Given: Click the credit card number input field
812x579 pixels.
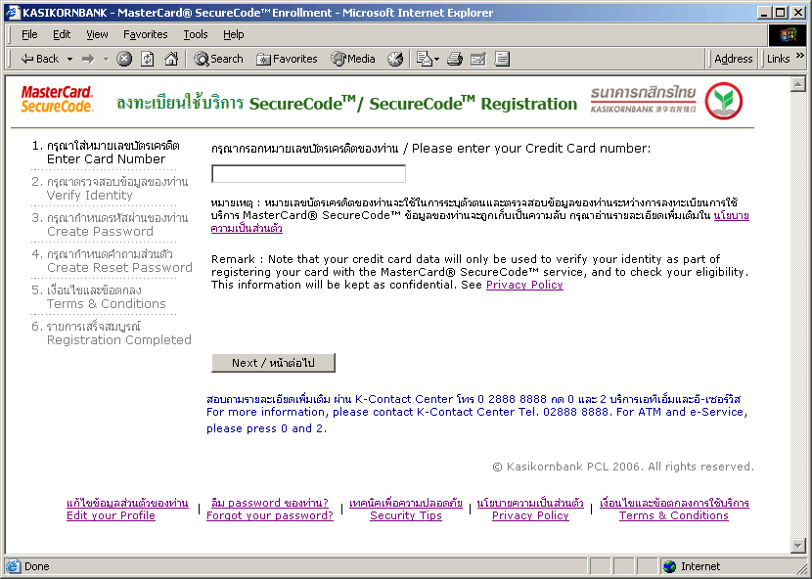Looking at the screenshot, I should pyautogui.click(x=308, y=174).
